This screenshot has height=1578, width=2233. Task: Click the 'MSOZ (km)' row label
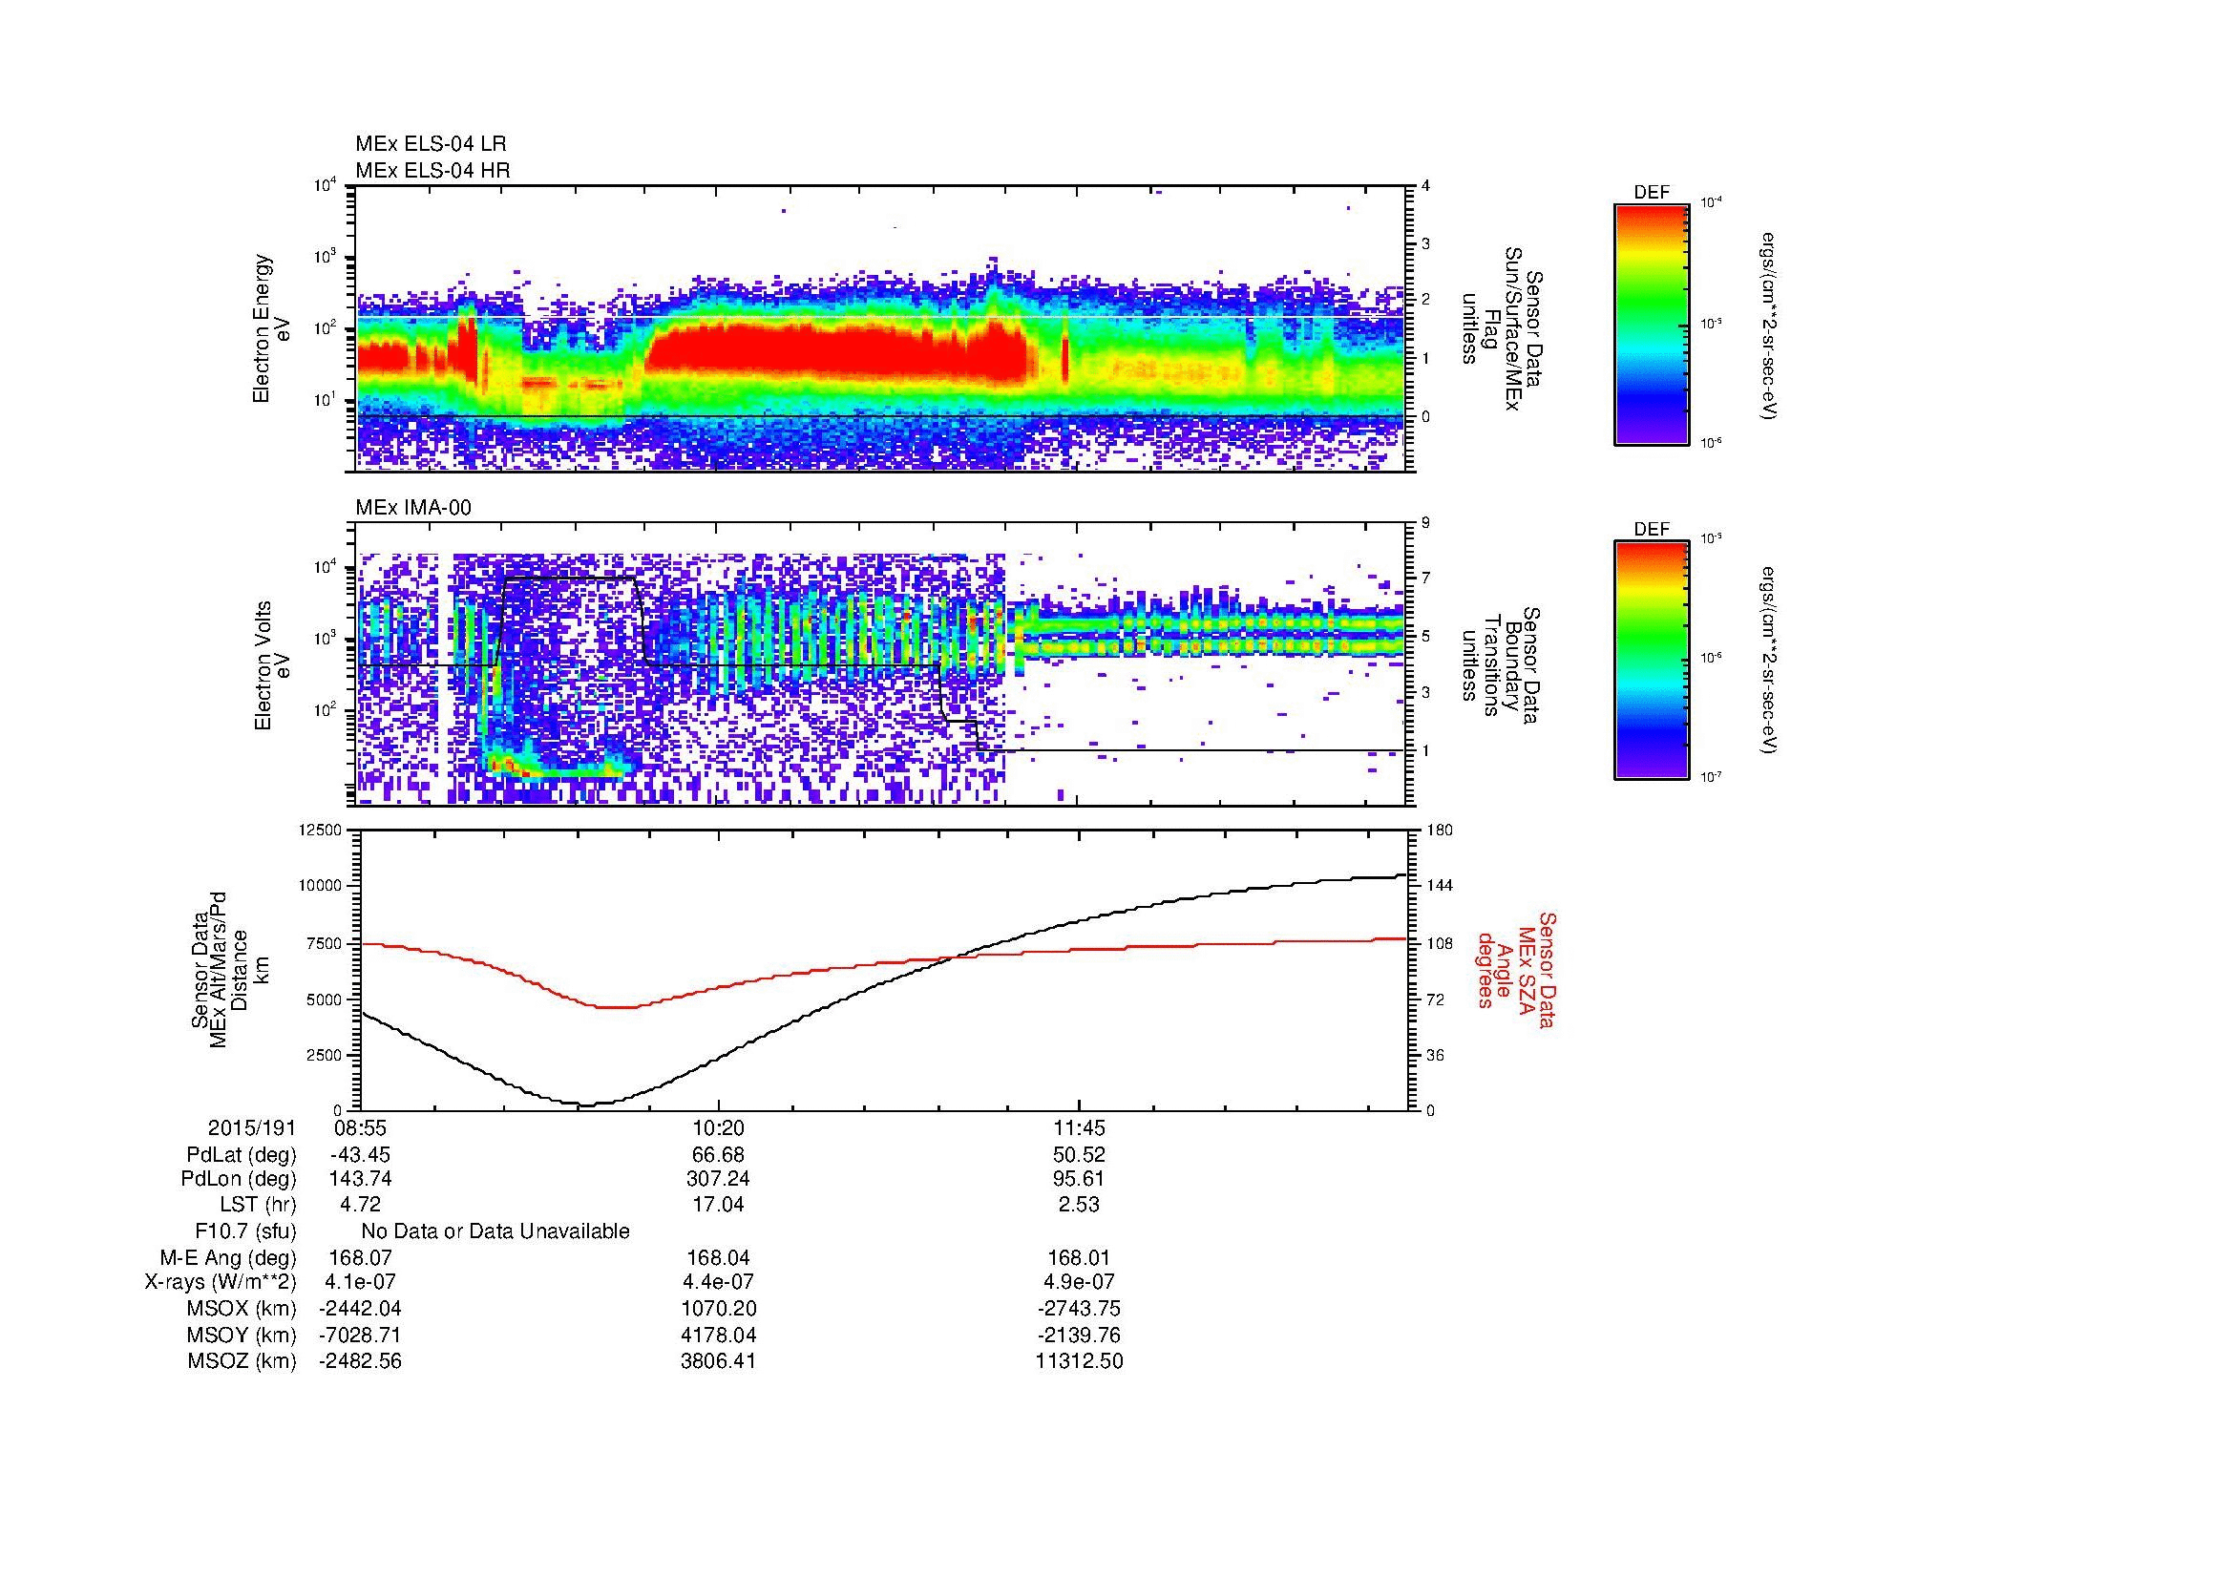[242, 1361]
